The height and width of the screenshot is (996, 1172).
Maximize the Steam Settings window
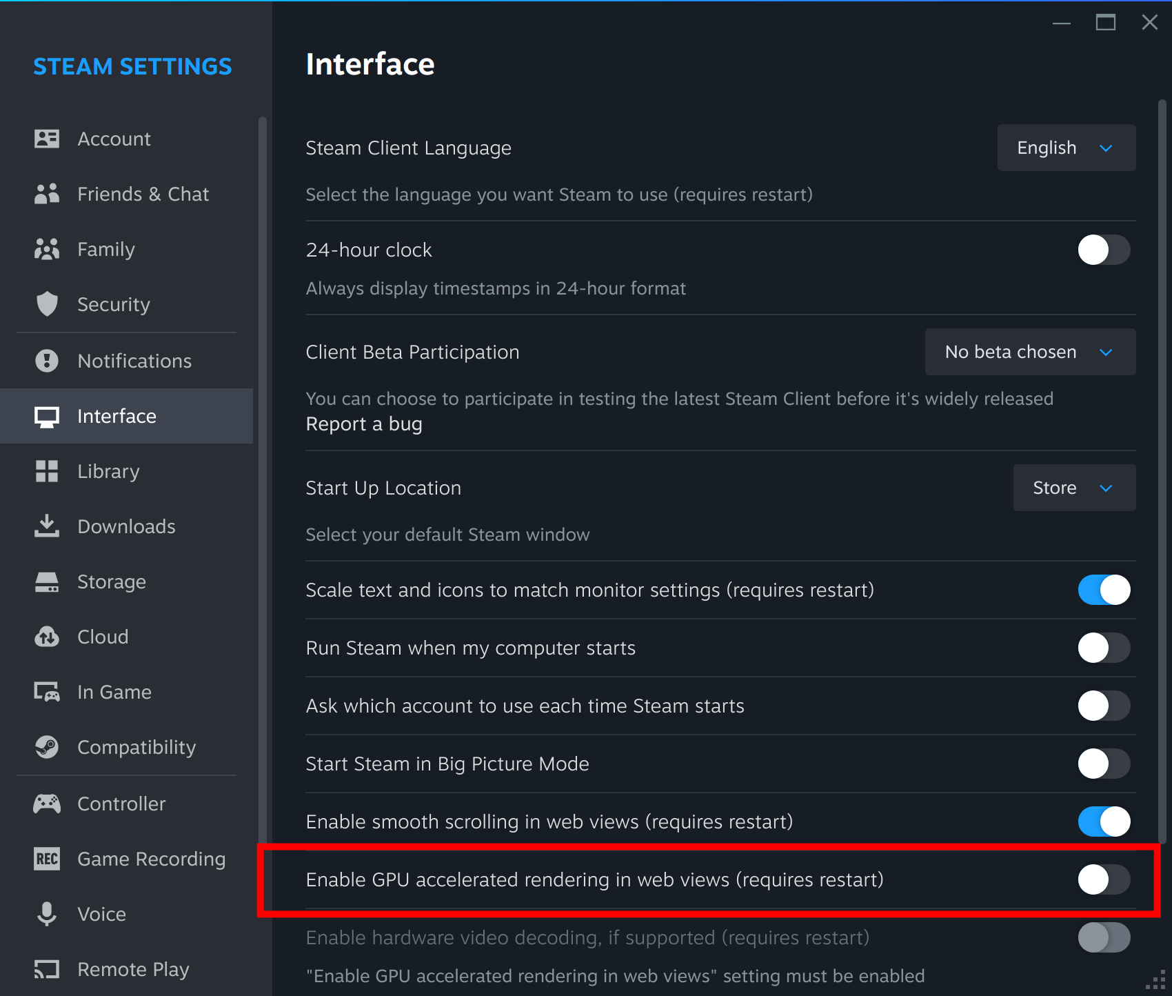[x=1106, y=22]
